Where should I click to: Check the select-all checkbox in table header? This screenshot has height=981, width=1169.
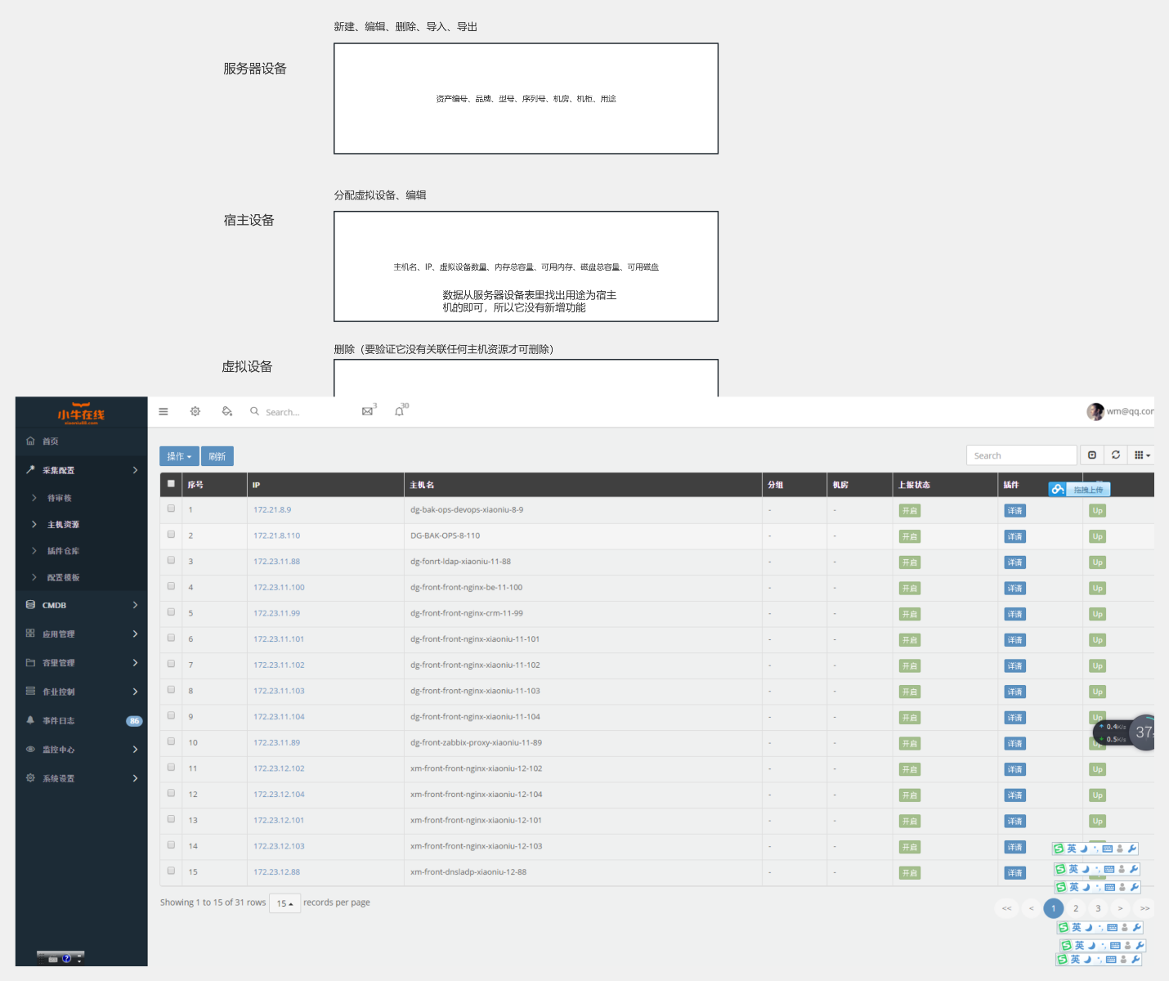click(x=172, y=484)
